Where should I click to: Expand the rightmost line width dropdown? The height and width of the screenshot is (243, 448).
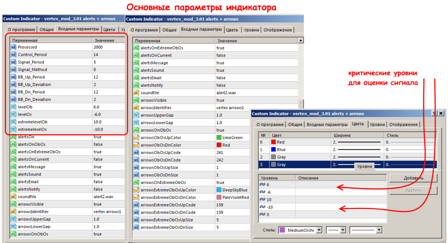[x=378, y=230]
